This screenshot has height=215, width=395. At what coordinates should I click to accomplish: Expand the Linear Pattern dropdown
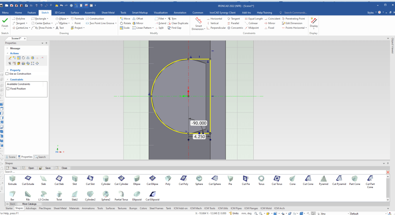coord(152,28)
